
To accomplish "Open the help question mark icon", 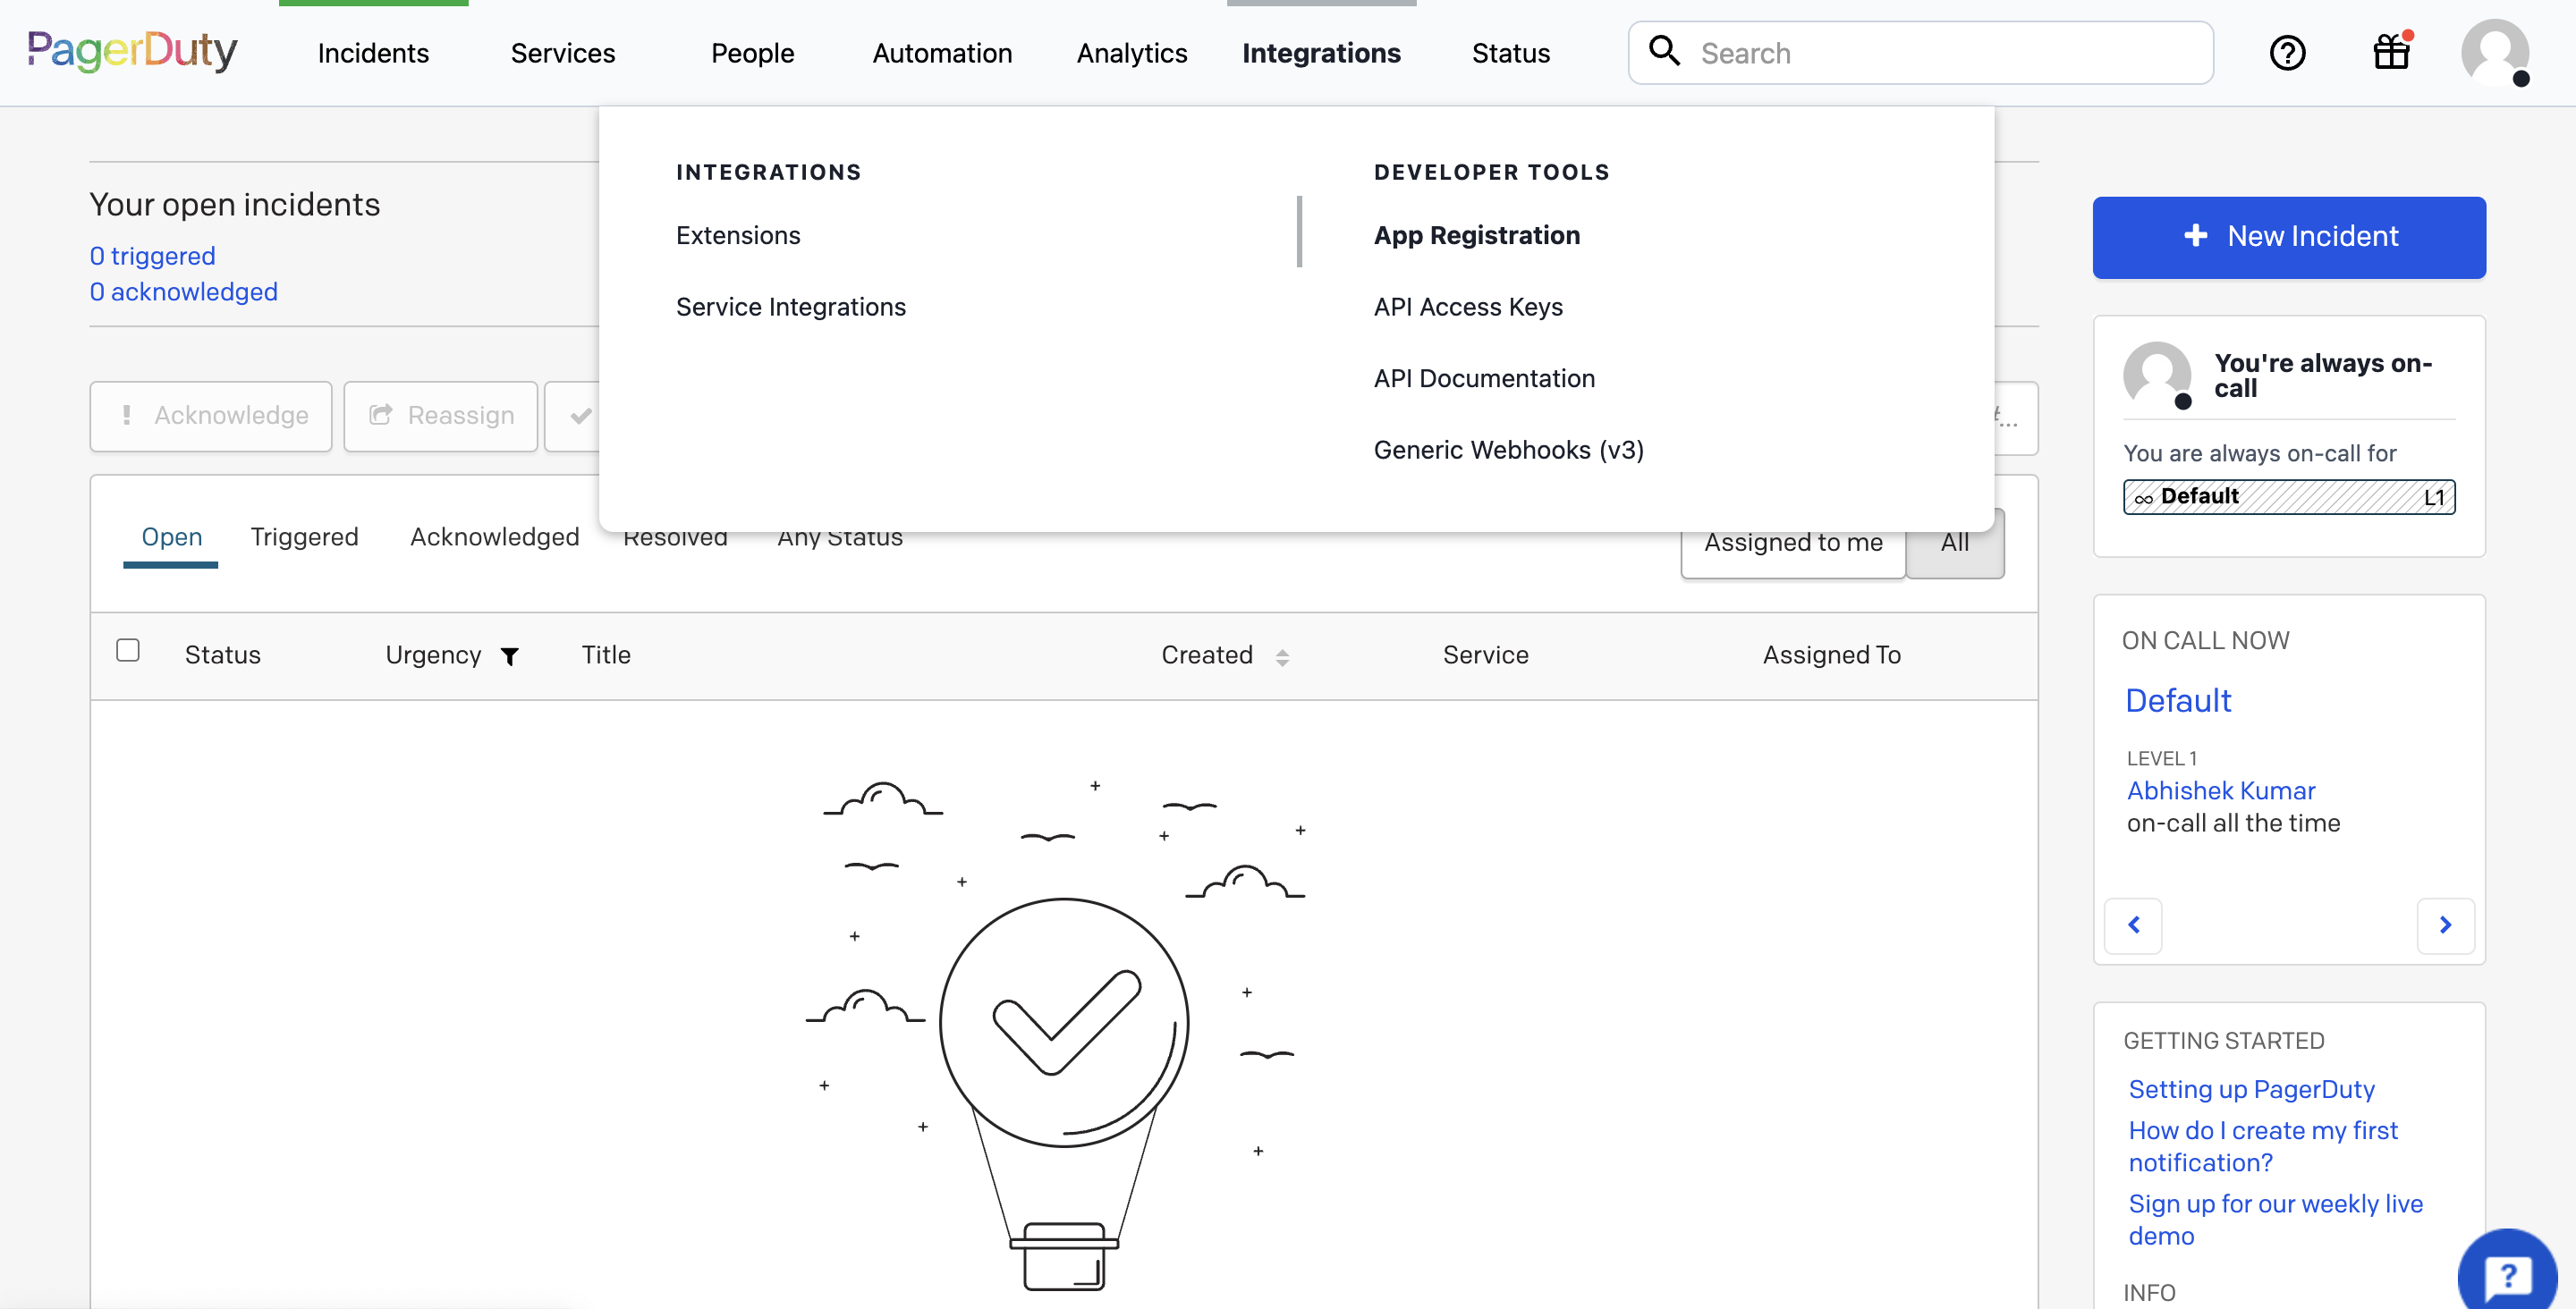I will coord(2287,52).
